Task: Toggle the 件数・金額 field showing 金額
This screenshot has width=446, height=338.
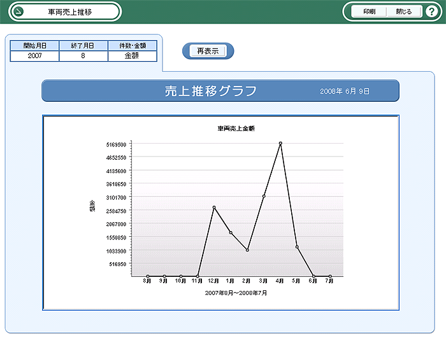Action: pyautogui.click(x=131, y=56)
